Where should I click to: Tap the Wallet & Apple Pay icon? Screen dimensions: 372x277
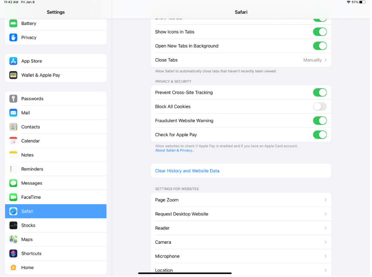pos(13,75)
